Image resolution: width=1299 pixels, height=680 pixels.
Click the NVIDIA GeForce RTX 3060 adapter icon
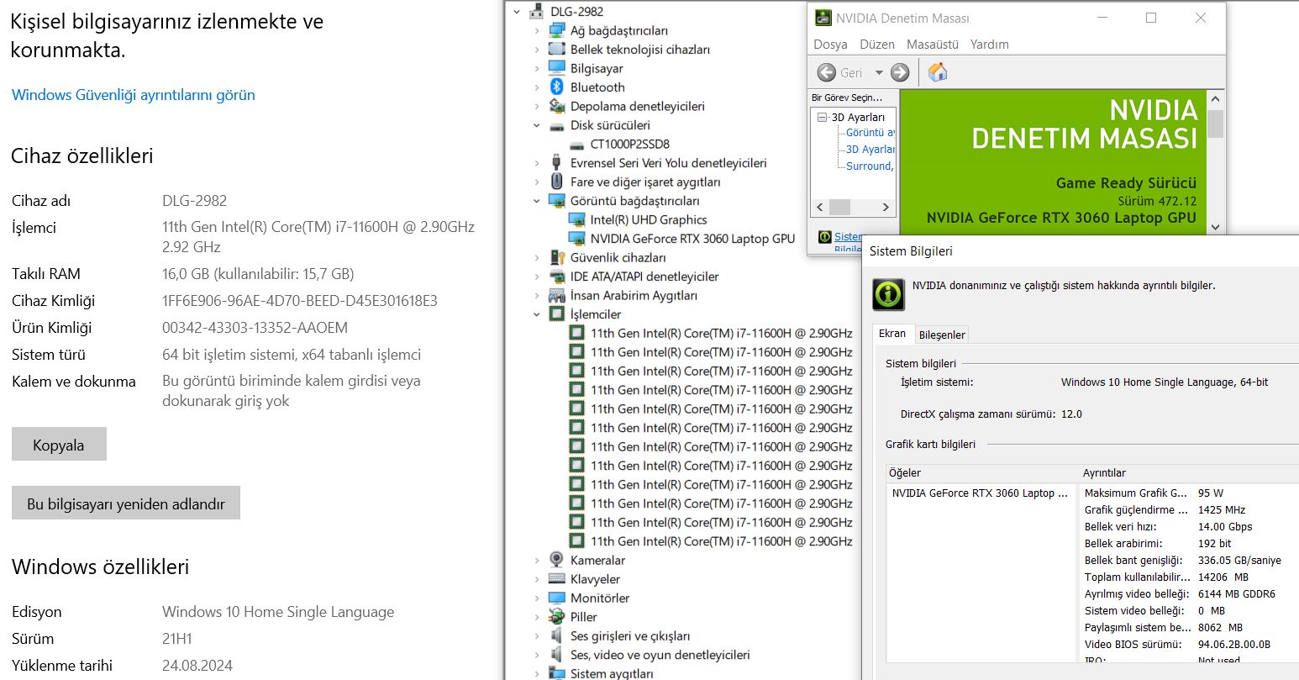576,239
